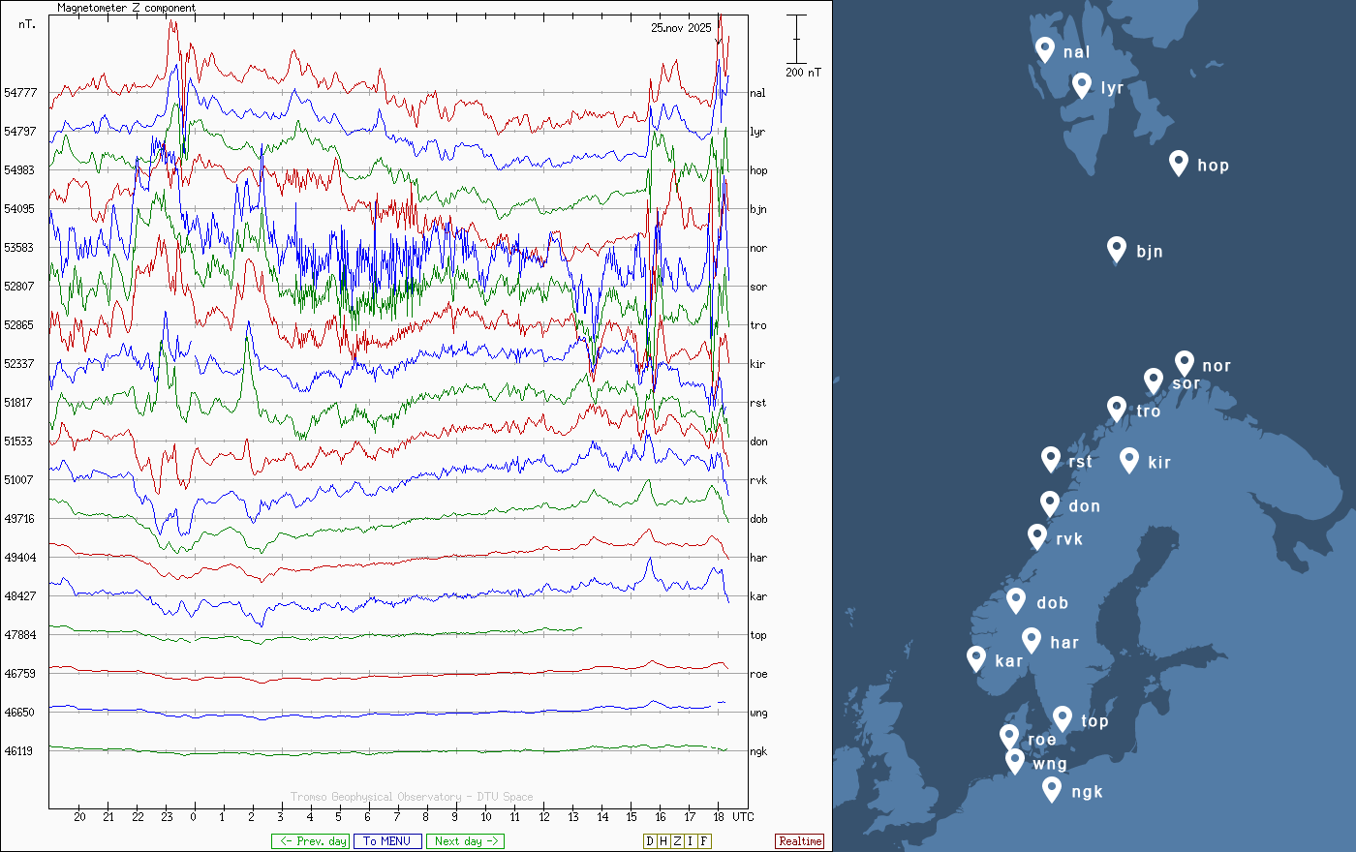Click the 200 nT scale bar

[x=796, y=40]
